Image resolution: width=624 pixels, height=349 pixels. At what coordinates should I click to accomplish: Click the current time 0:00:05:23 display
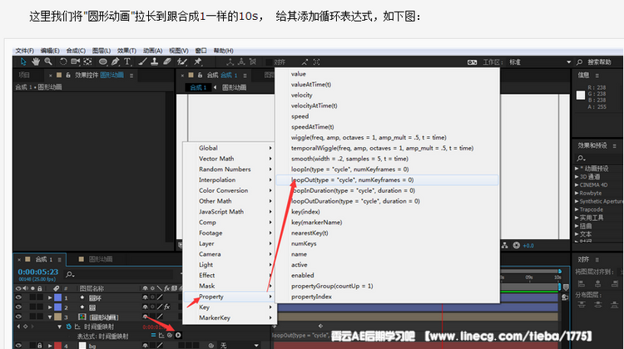point(37,272)
